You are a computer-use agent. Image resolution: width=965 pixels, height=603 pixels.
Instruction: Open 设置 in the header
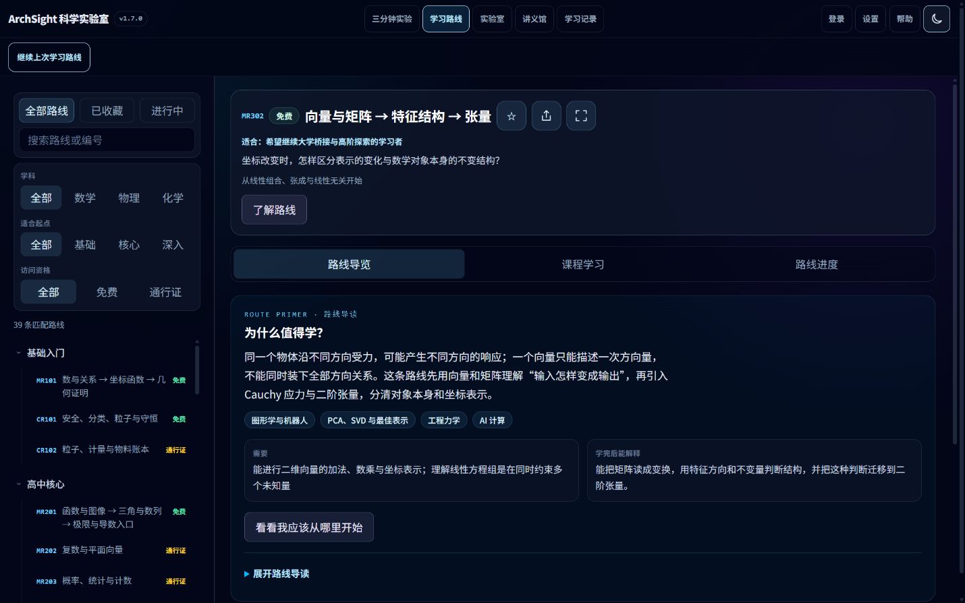coord(871,19)
